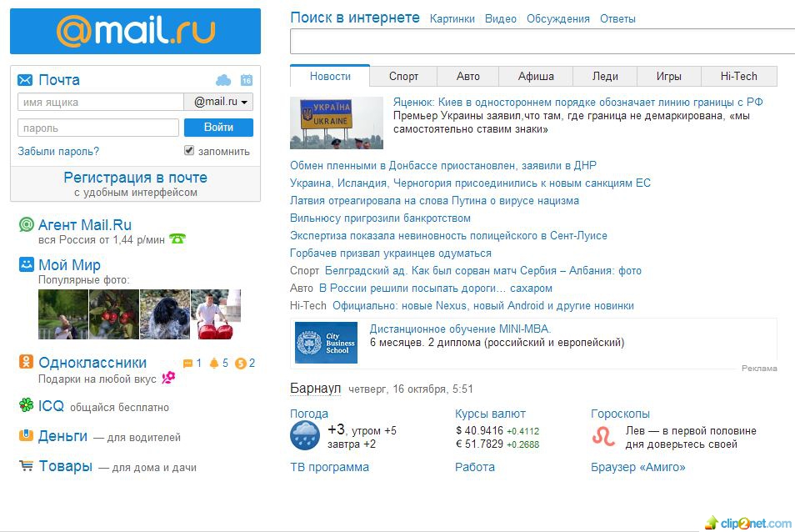Click the internet search input box
The height and width of the screenshot is (532, 795).
click(542, 41)
